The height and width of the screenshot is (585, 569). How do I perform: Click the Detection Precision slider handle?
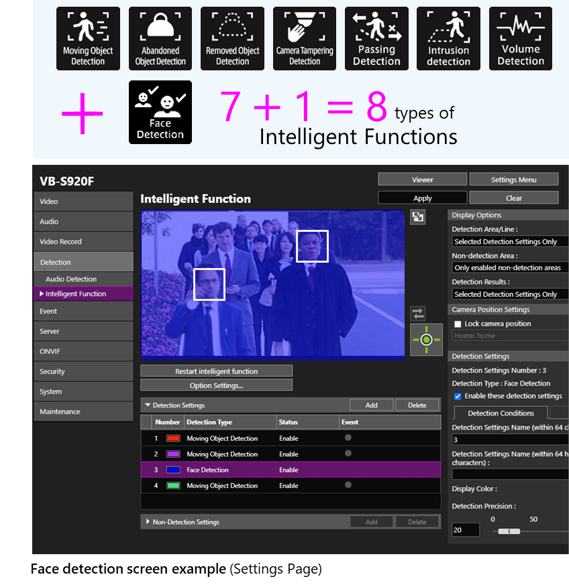pos(509,531)
